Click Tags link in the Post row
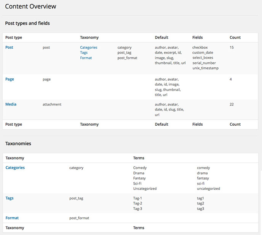The height and width of the screenshot is (235, 262). (84, 53)
